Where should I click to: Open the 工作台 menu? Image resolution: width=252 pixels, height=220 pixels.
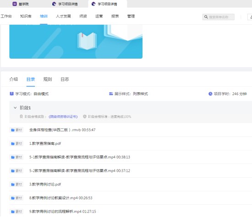click(x=6, y=16)
